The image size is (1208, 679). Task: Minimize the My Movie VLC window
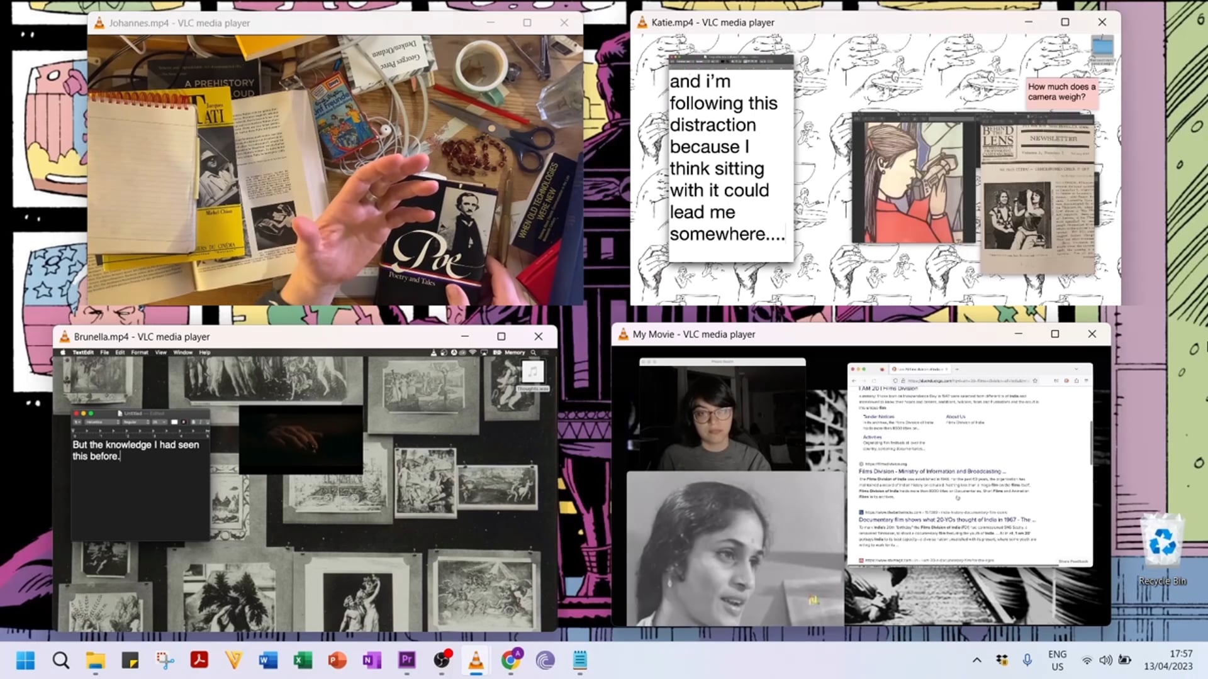1019,334
